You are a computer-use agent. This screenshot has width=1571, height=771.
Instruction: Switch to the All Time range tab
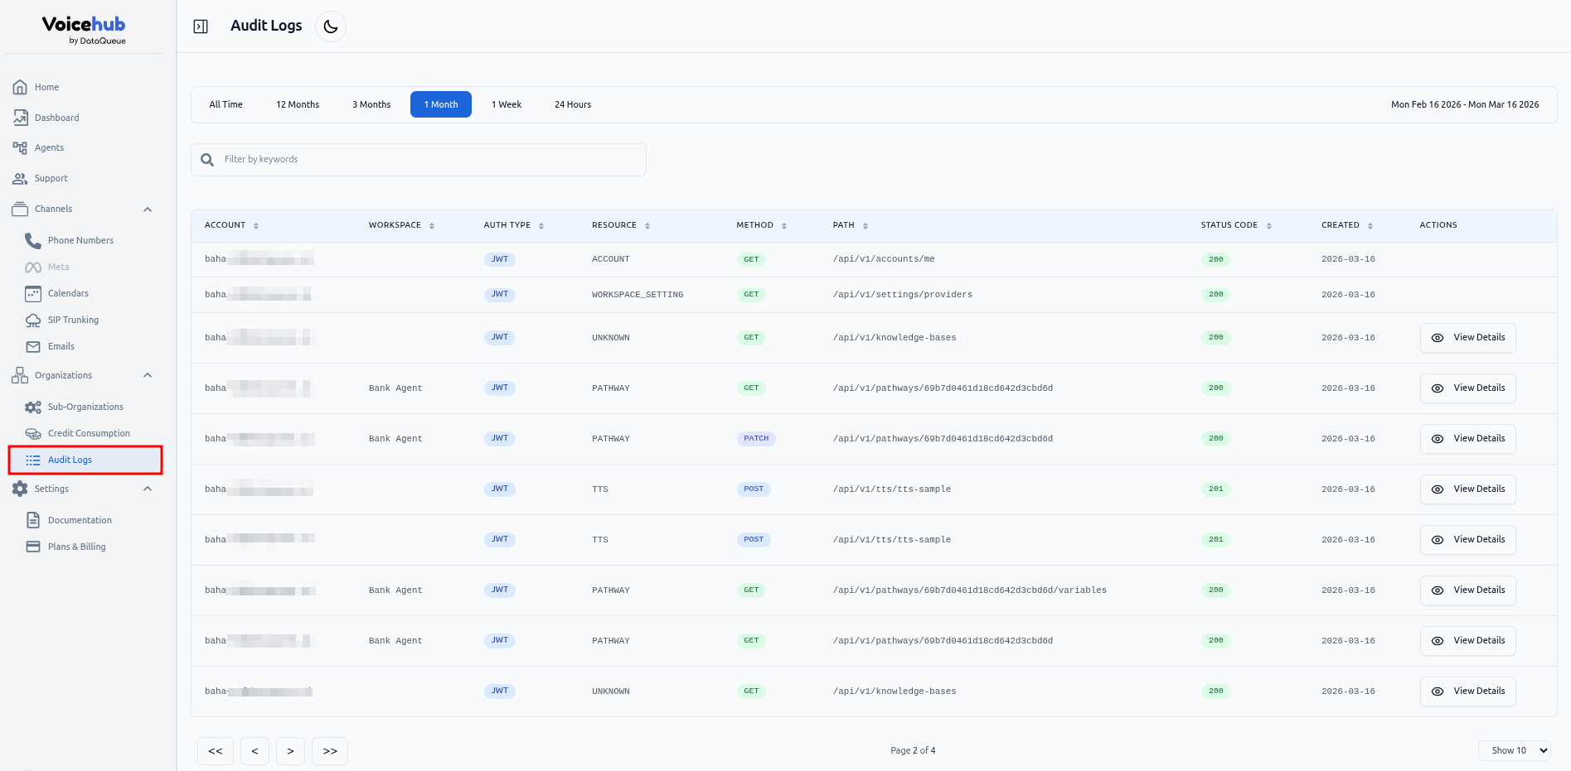point(225,104)
